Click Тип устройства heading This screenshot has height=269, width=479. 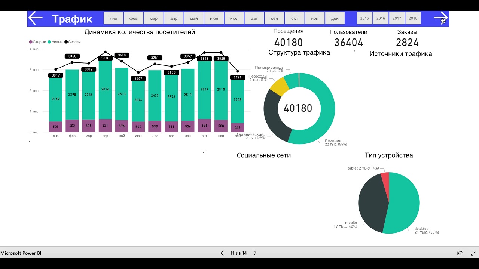(x=389, y=155)
